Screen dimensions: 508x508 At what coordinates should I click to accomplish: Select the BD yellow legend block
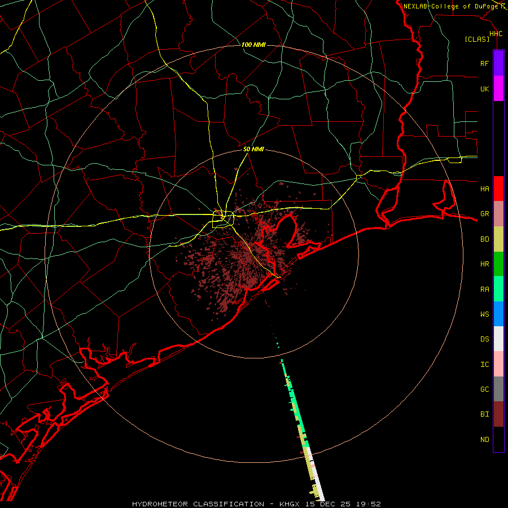pyautogui.click(x=498, y=239)
